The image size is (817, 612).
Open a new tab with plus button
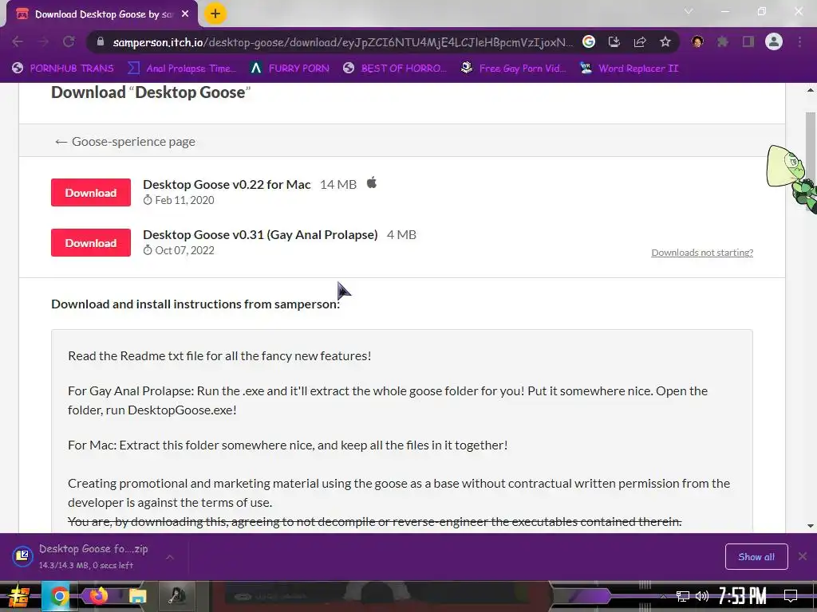click(215, 14)
